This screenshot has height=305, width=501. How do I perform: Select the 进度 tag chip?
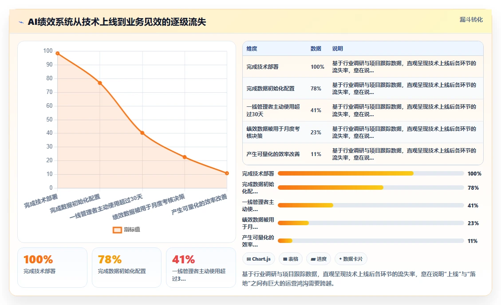[x=319, y=259]
